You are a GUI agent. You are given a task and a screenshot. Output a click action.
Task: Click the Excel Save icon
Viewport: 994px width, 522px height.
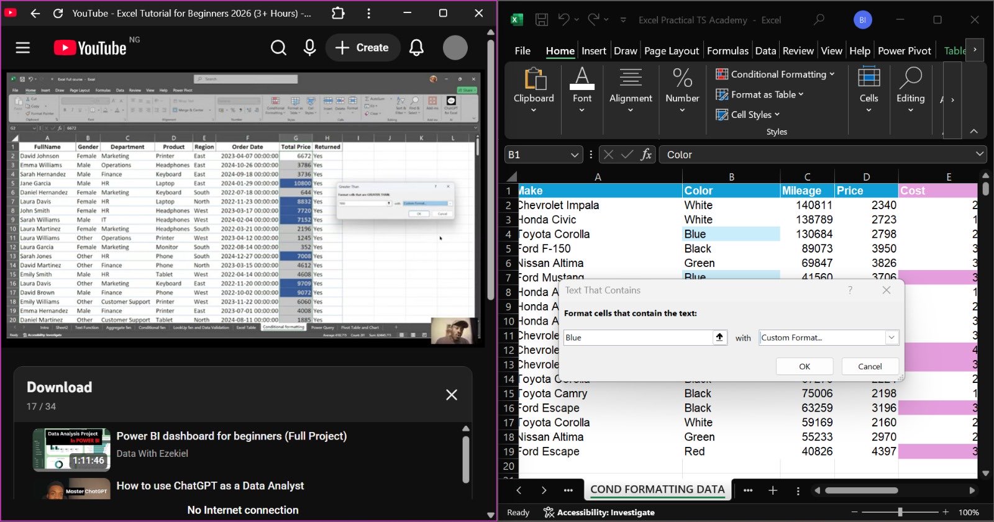coord(542,20)
